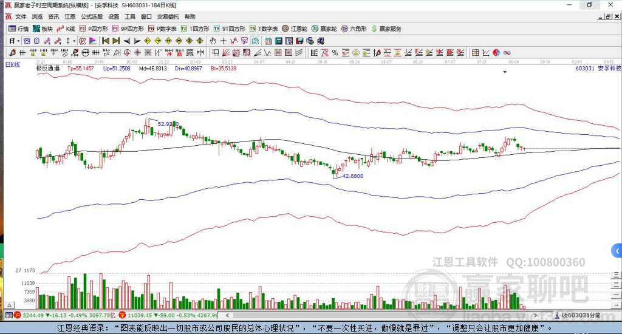Click the truck icon in toolbar
The width and height of the screenshot is (622, 334).
pyautogui.click(x=321, y=41)
